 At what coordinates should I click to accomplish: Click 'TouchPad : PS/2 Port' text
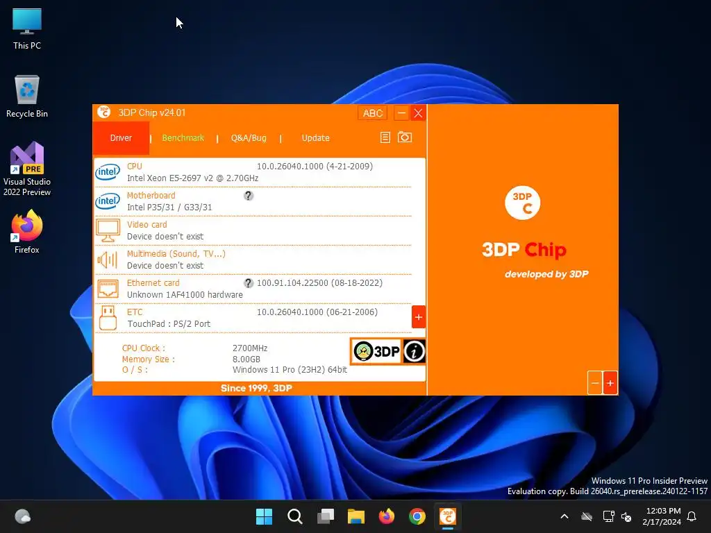point(169,323)
